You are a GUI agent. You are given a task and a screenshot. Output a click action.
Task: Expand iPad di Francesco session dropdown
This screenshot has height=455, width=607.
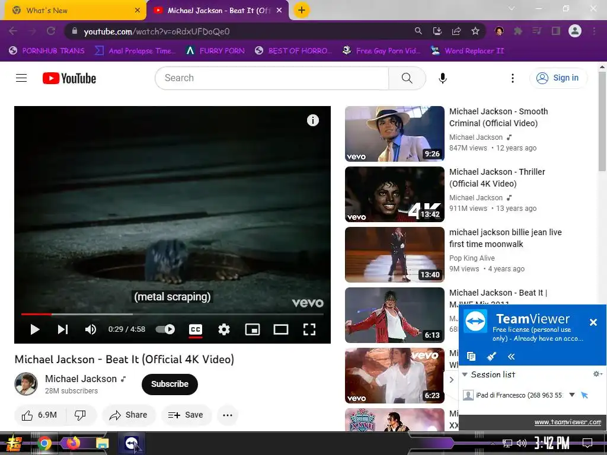(x=572, y=395)
